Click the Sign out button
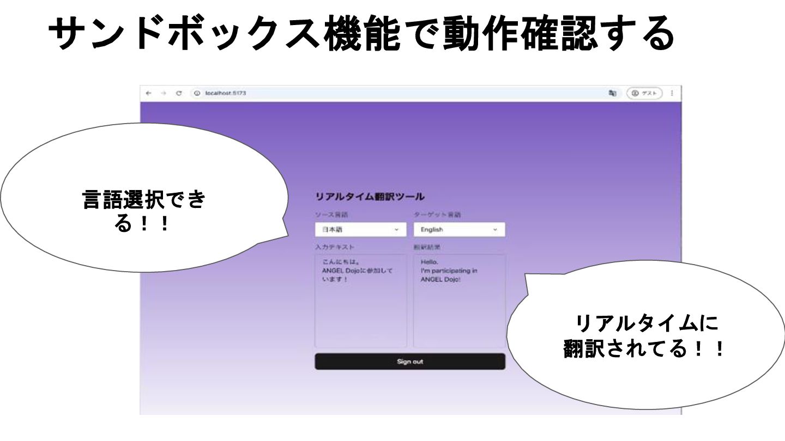The height and width of the screenshot is (441, 785). 410,362
